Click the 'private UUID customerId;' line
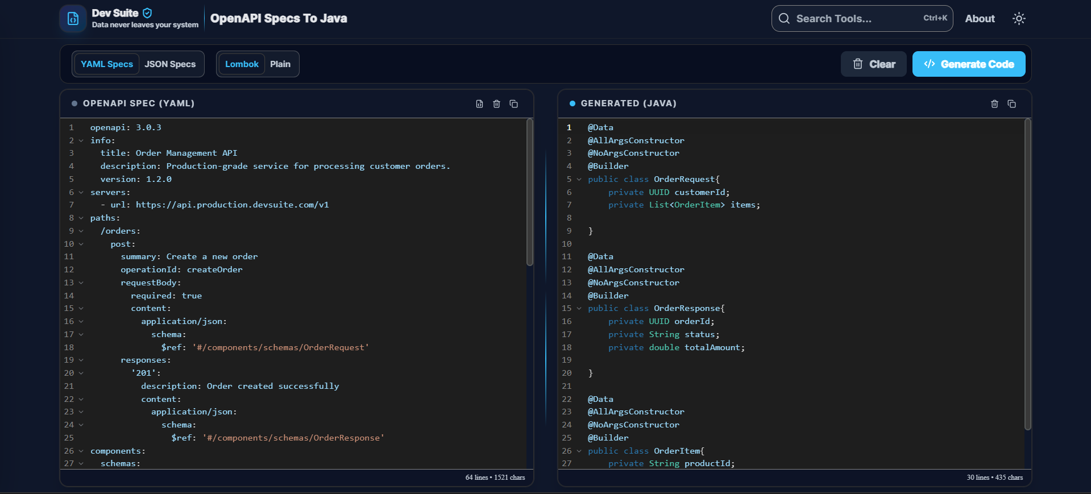1091x494 pixels. click(x=669, y=193)
